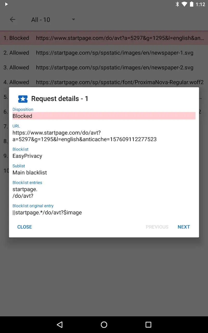The height and width of the screenshot is (333, 208).
Task: Select the highlighted Blocked request row
Action: (104, 38)
